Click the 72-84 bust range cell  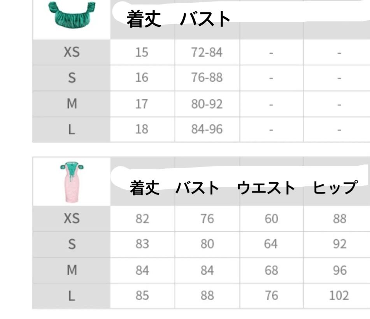[x=207, y=52]
